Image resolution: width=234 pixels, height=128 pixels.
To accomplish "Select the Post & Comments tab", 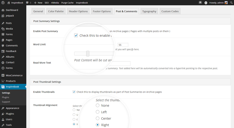I will click(126, 11).
